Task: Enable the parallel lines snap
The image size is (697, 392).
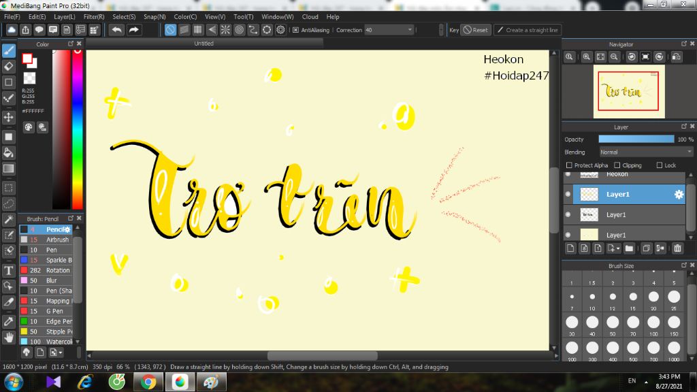Action: [184, 30]
